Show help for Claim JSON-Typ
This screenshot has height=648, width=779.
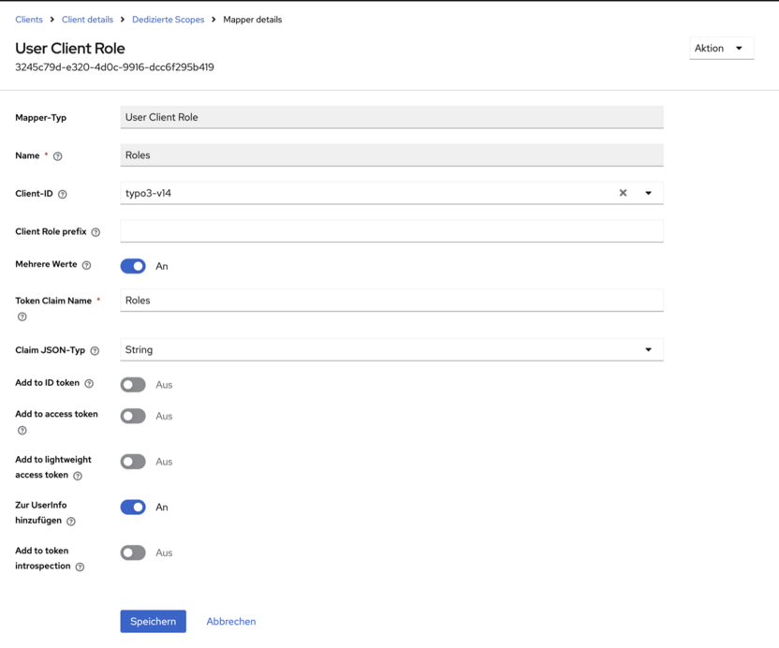tap(95, 351)
